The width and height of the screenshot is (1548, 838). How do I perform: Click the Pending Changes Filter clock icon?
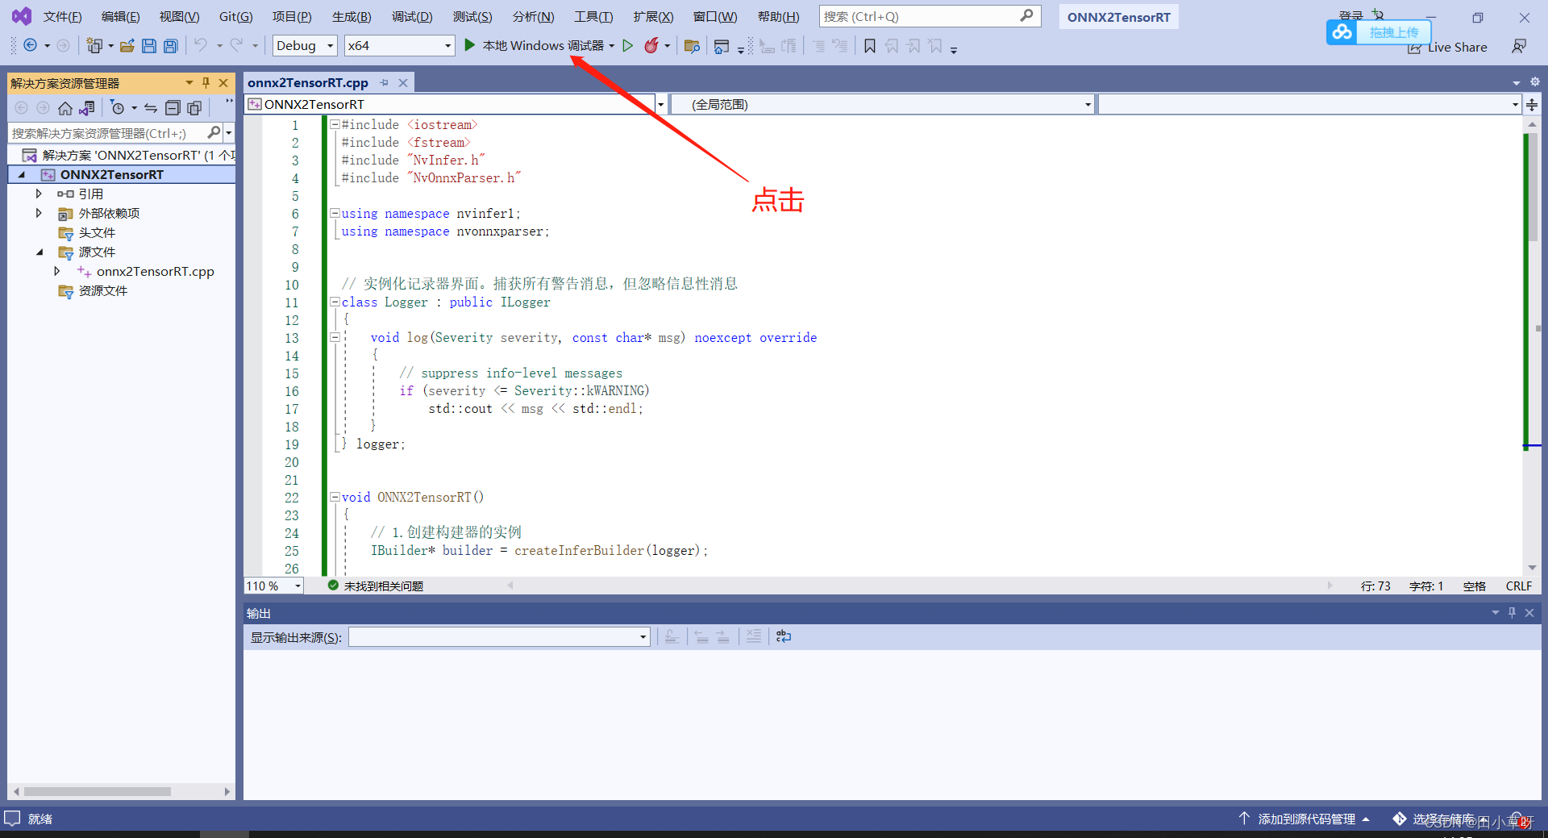click(x=118, y=108)
